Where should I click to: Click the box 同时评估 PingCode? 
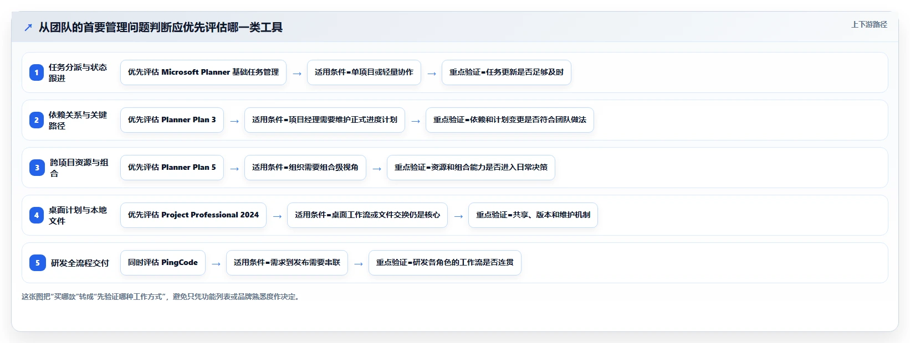coord(163,263)
